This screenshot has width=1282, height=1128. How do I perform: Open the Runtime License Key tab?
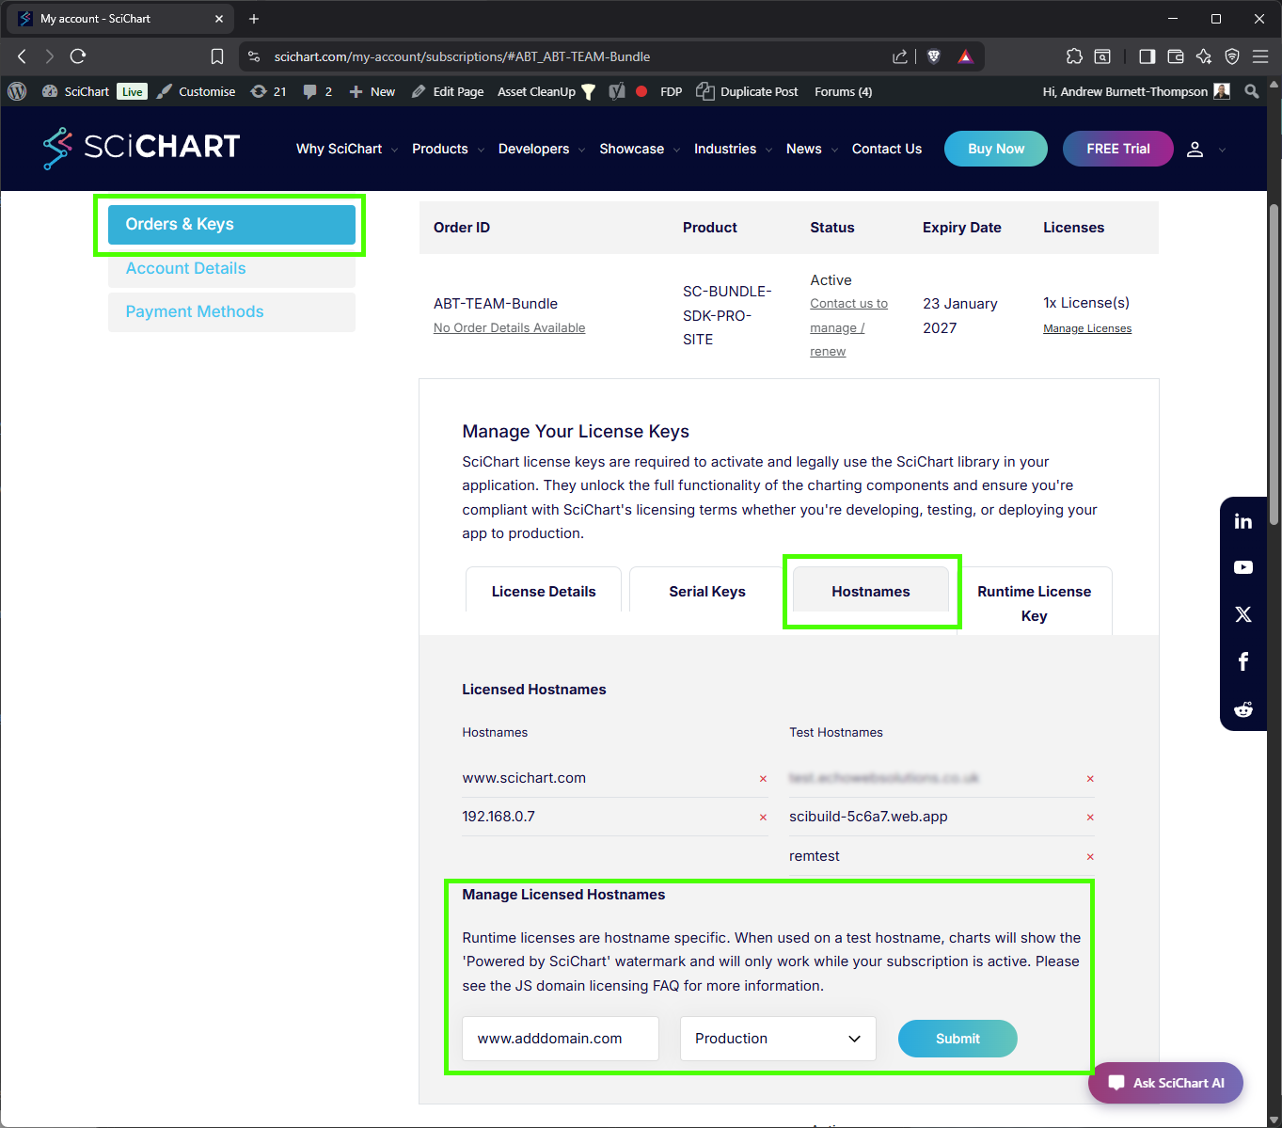(1034, 603)
